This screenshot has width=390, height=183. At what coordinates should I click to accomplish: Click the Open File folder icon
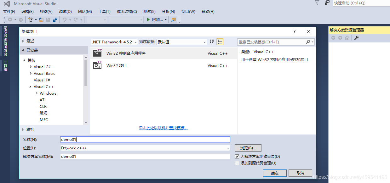(41, 19)
